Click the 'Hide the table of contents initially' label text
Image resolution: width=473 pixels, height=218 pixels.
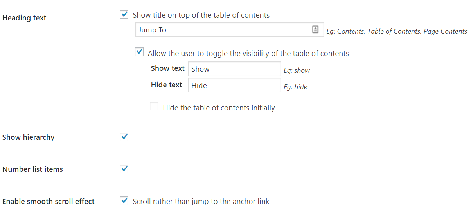pyautogui.click(x=219, y=108)
